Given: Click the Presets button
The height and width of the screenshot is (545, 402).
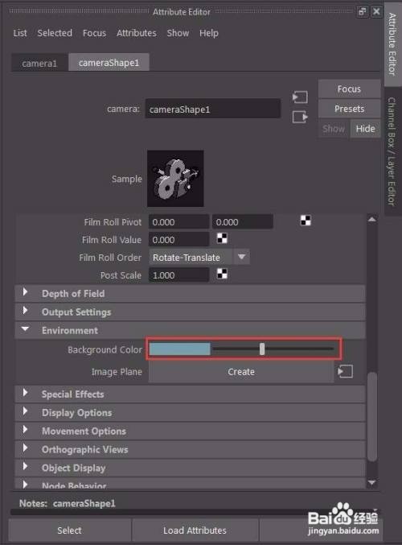Looking at the screenshot, I should click(x=349, y=109).
